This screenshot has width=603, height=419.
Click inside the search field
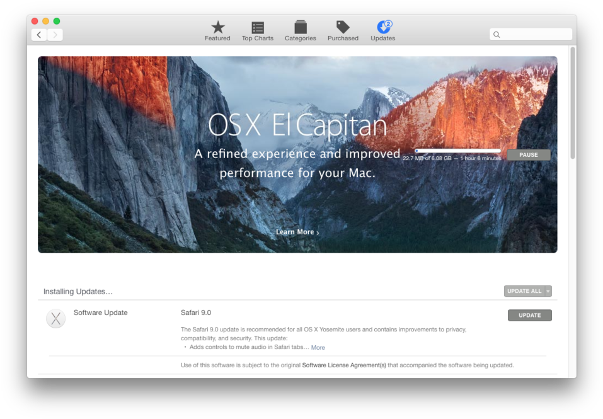[531, 34]
